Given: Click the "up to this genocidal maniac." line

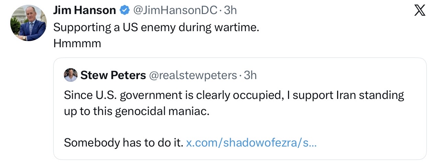Looking at the screenshot, I should [136, 111].
